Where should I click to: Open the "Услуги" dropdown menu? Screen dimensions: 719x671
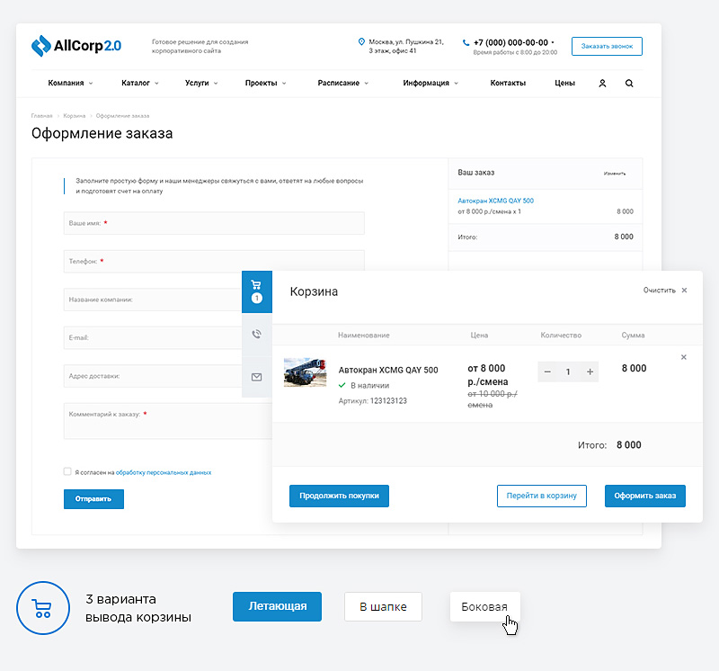coord(196,82)
